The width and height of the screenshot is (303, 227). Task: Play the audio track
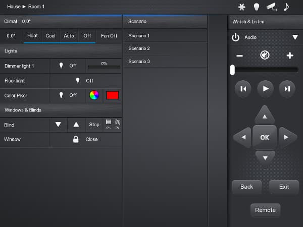[266, 89]
